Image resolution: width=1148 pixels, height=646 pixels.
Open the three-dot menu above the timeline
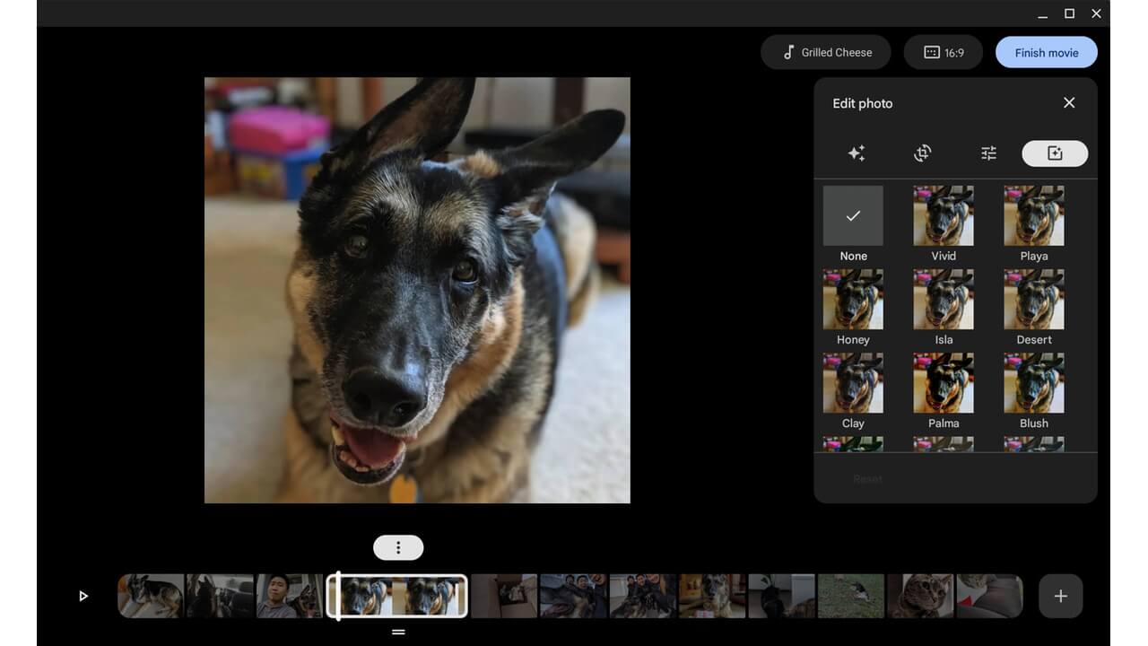(x=397, y=546)
